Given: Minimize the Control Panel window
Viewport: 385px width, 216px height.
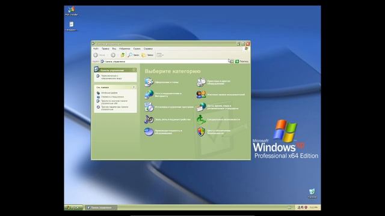Looking at the screenshot, I should (238, 44).
